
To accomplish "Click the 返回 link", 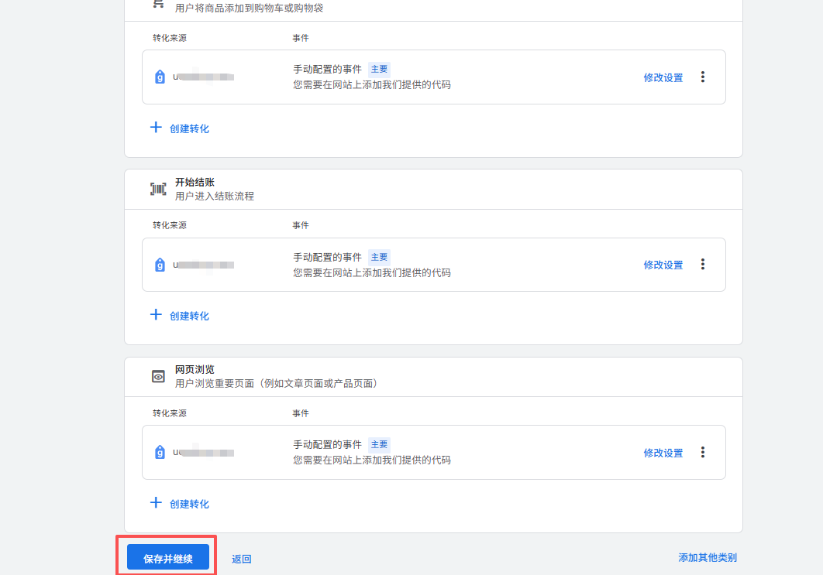I will (x=241, y=559).
